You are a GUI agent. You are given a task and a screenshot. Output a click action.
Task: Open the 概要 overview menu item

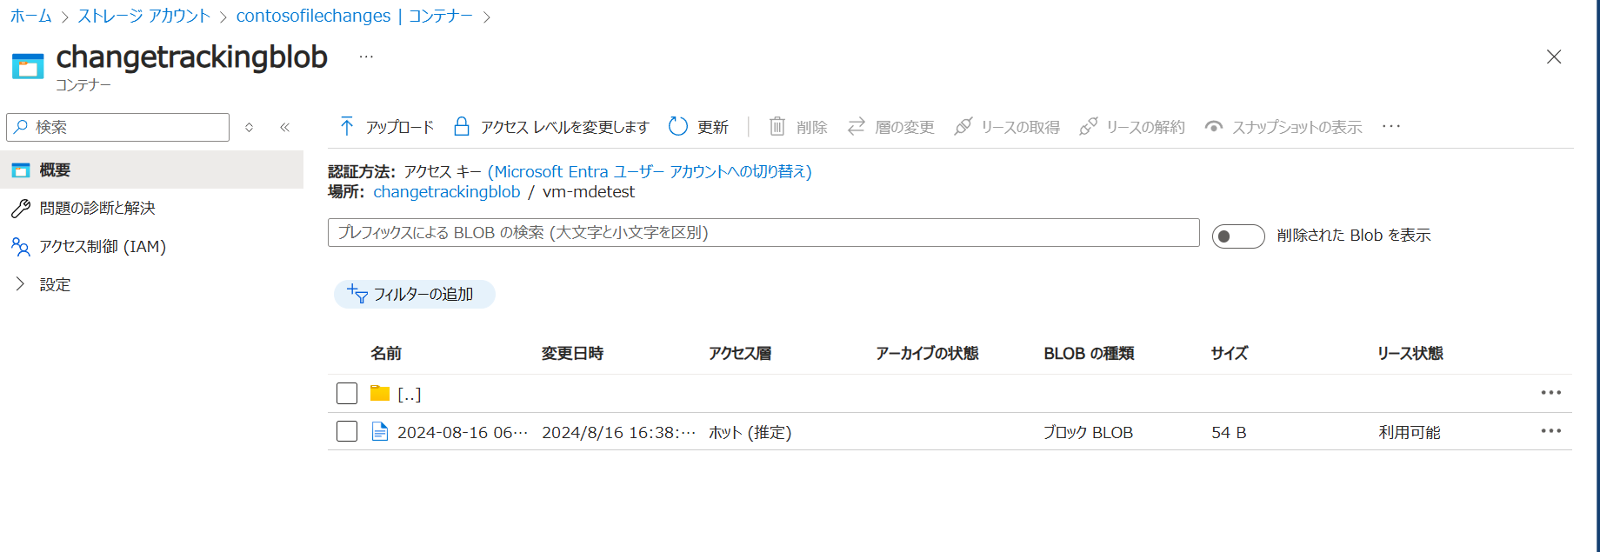(55, 170)
